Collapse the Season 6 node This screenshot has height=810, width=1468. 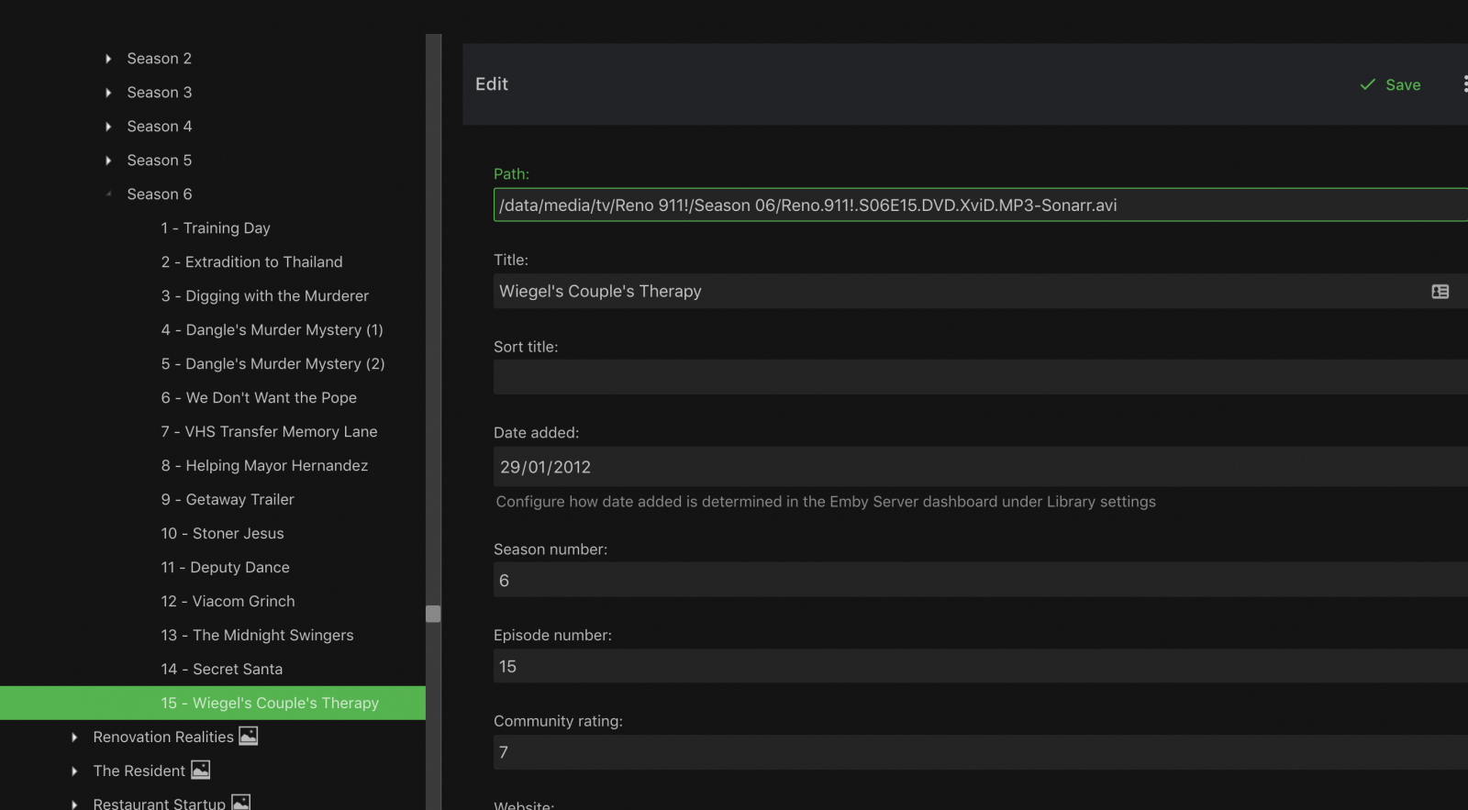tap(108, 194)
